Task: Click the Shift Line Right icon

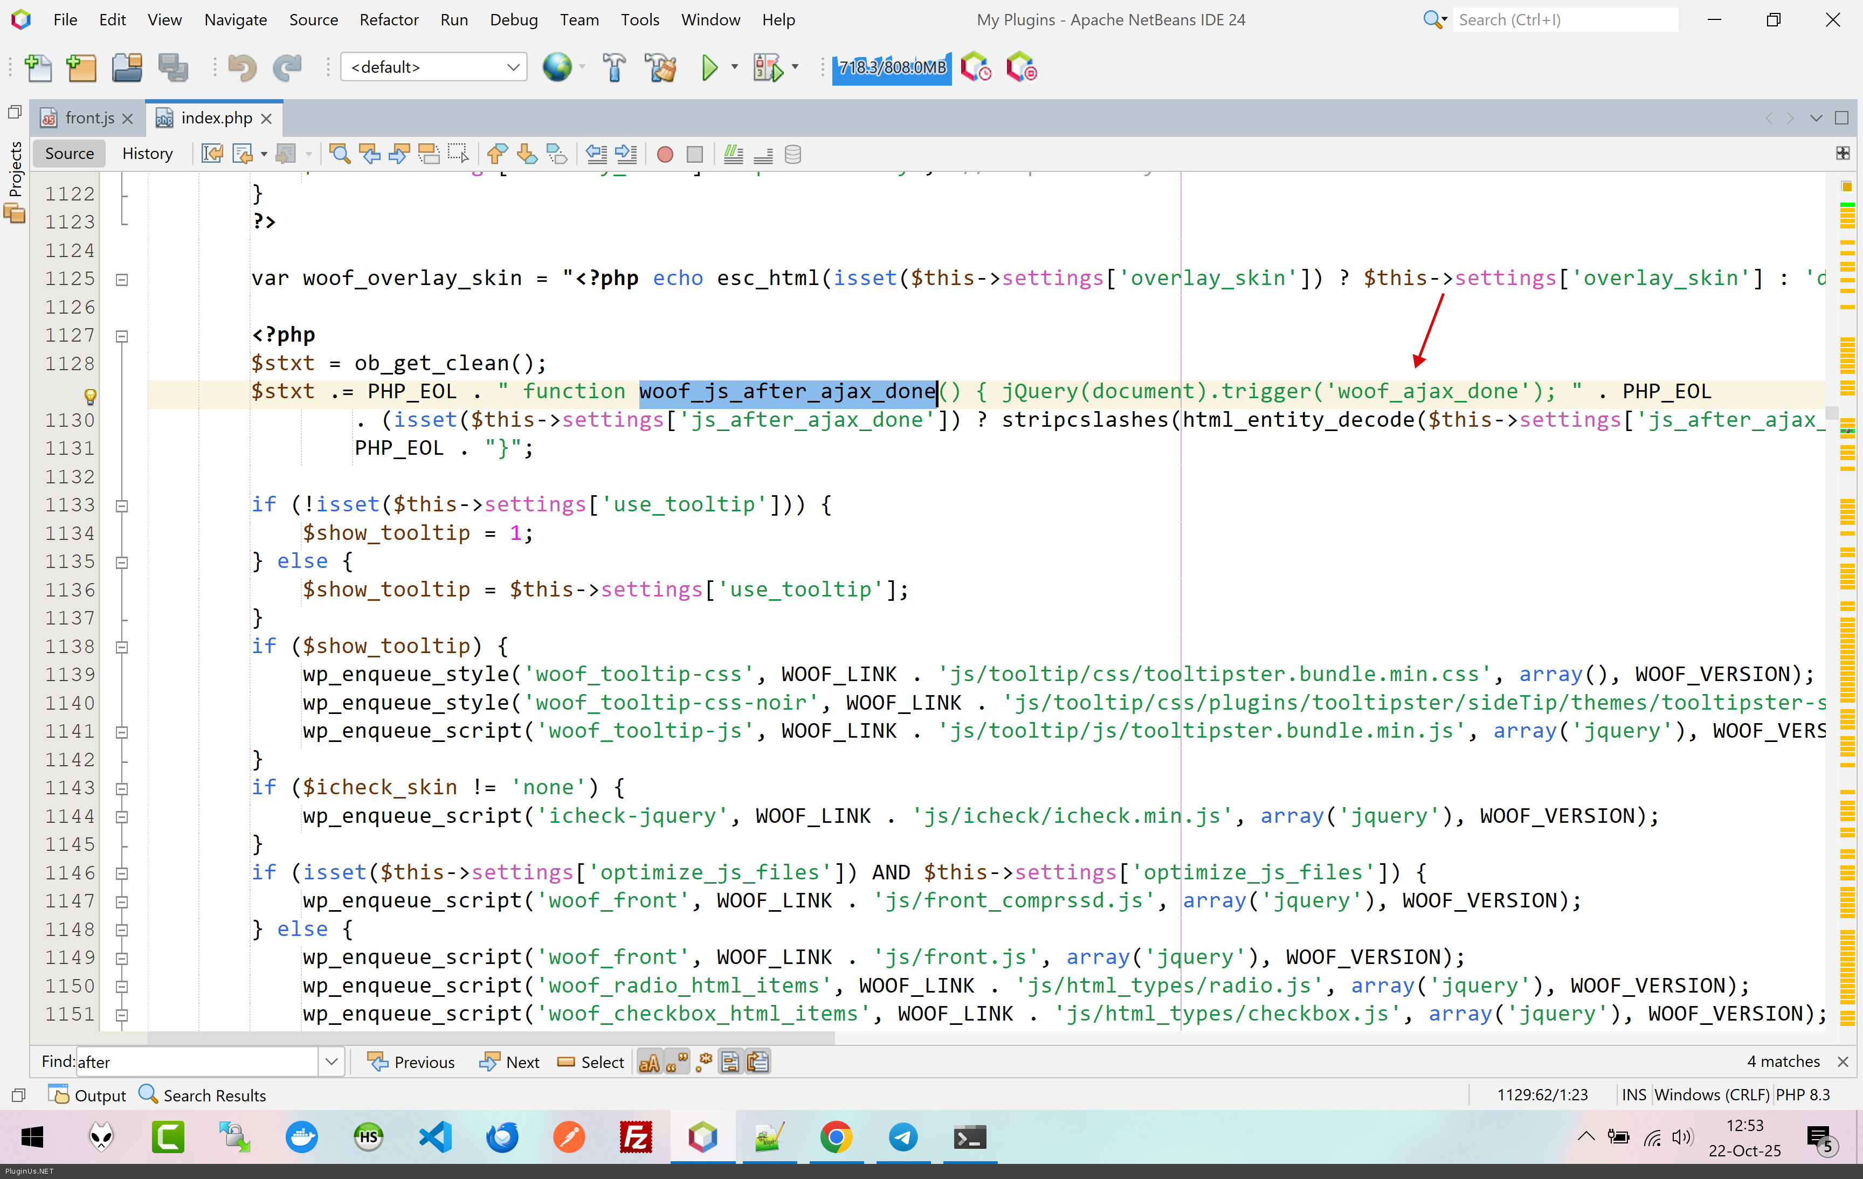Action: pos(625,154)
